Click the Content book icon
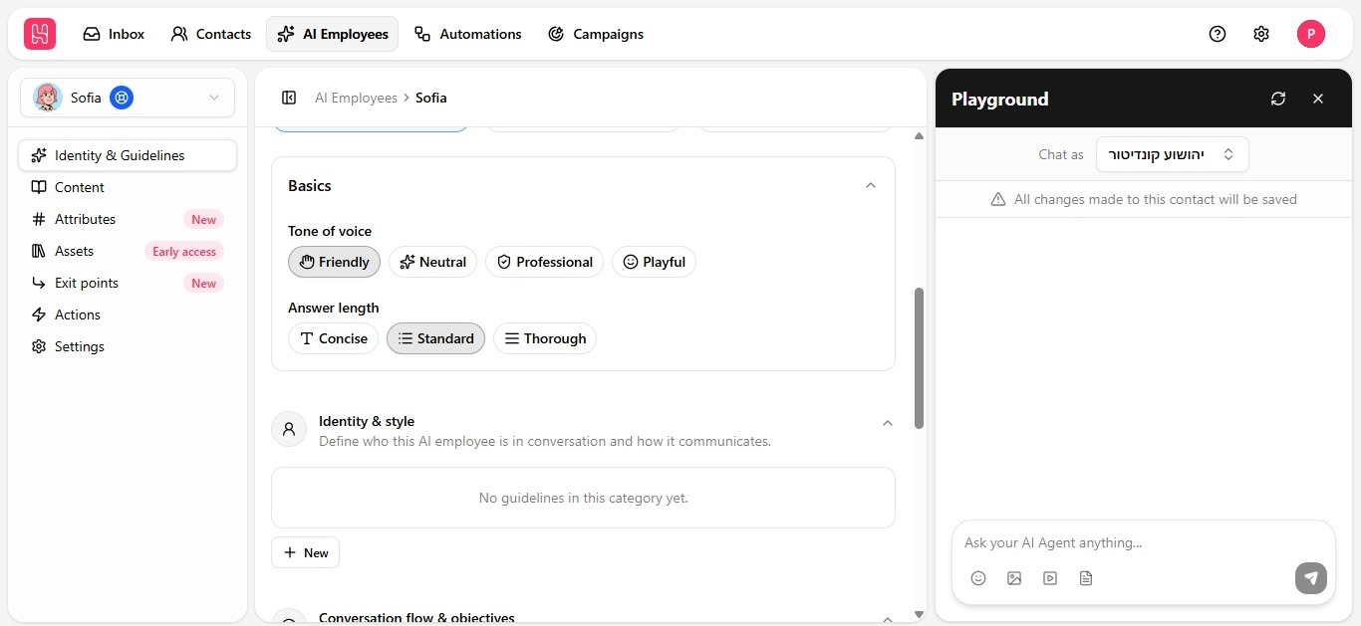The width and height of the screenshot is (1361, 626). point(39,187)
